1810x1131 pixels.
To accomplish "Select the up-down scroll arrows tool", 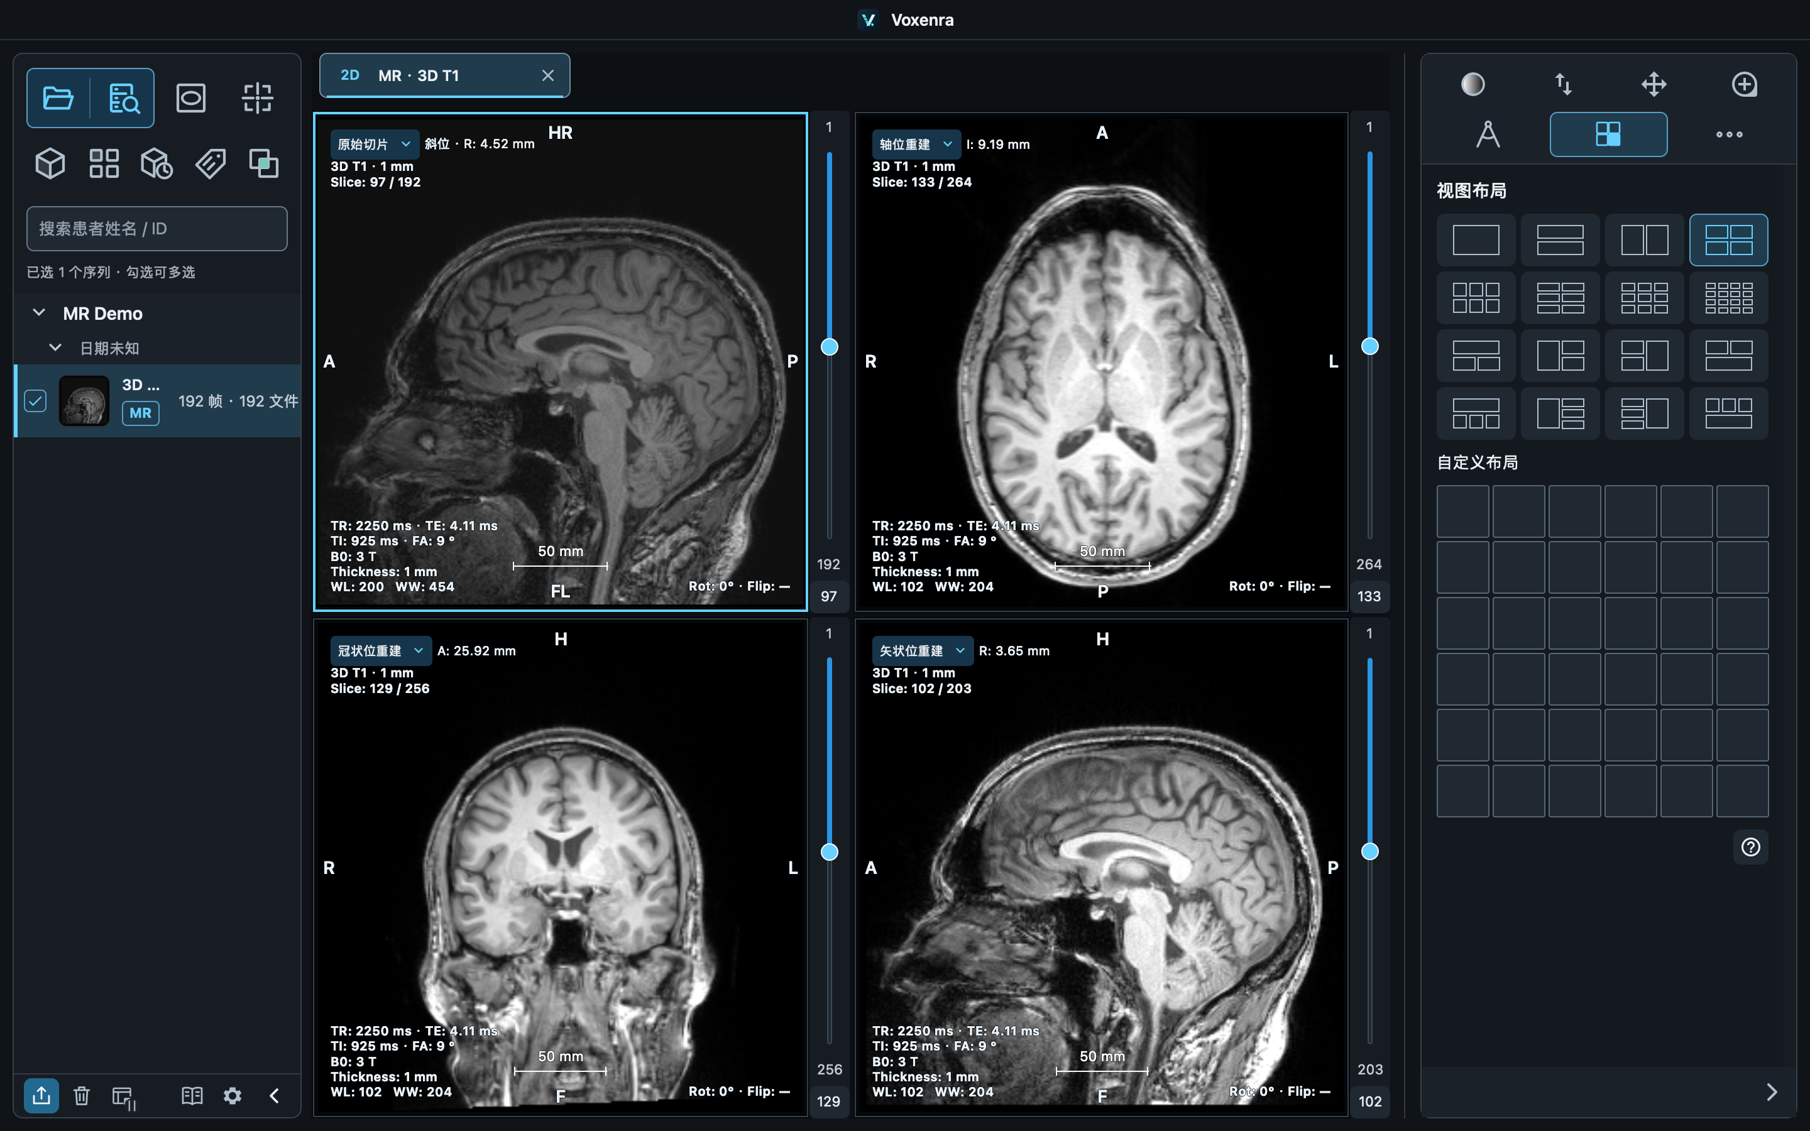I will coord(1563,85).
